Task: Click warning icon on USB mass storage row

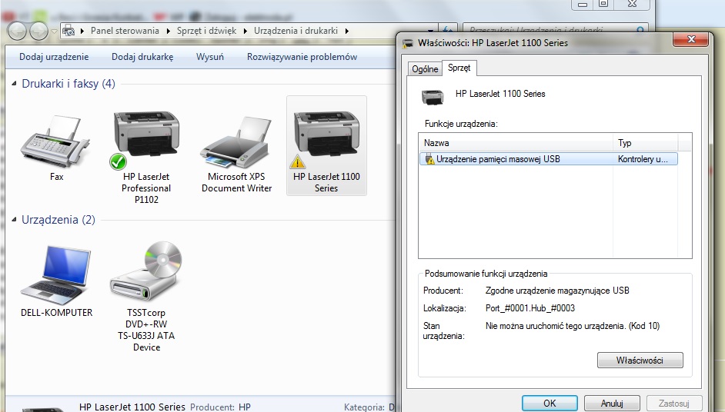Action: 429,159
